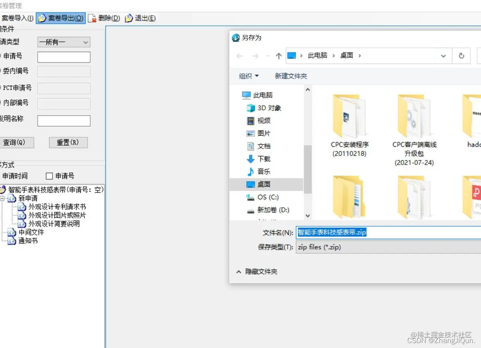Collapse the 新申请 tree node
This screenshot has height=348, width=481.
pos(2,199)
